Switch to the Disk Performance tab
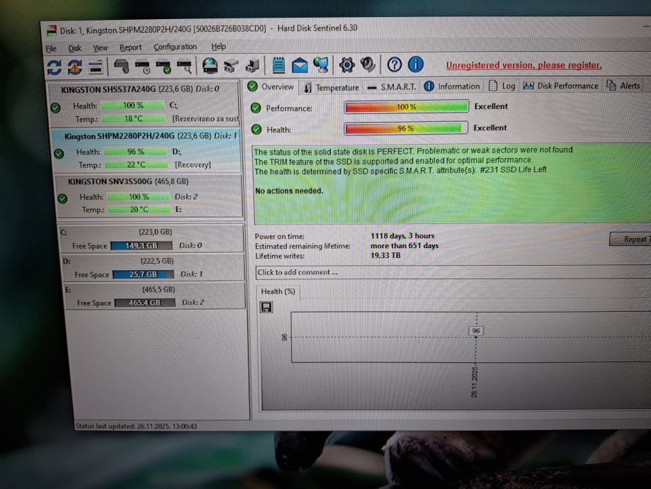The width and height of the screenshot is (651, 489). coord(560,86)
